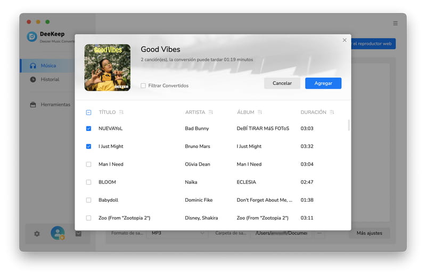The image size is (426, 277).
Task: Click album ECLESIA
Action: pyautogui.click(x=246, y=182)
